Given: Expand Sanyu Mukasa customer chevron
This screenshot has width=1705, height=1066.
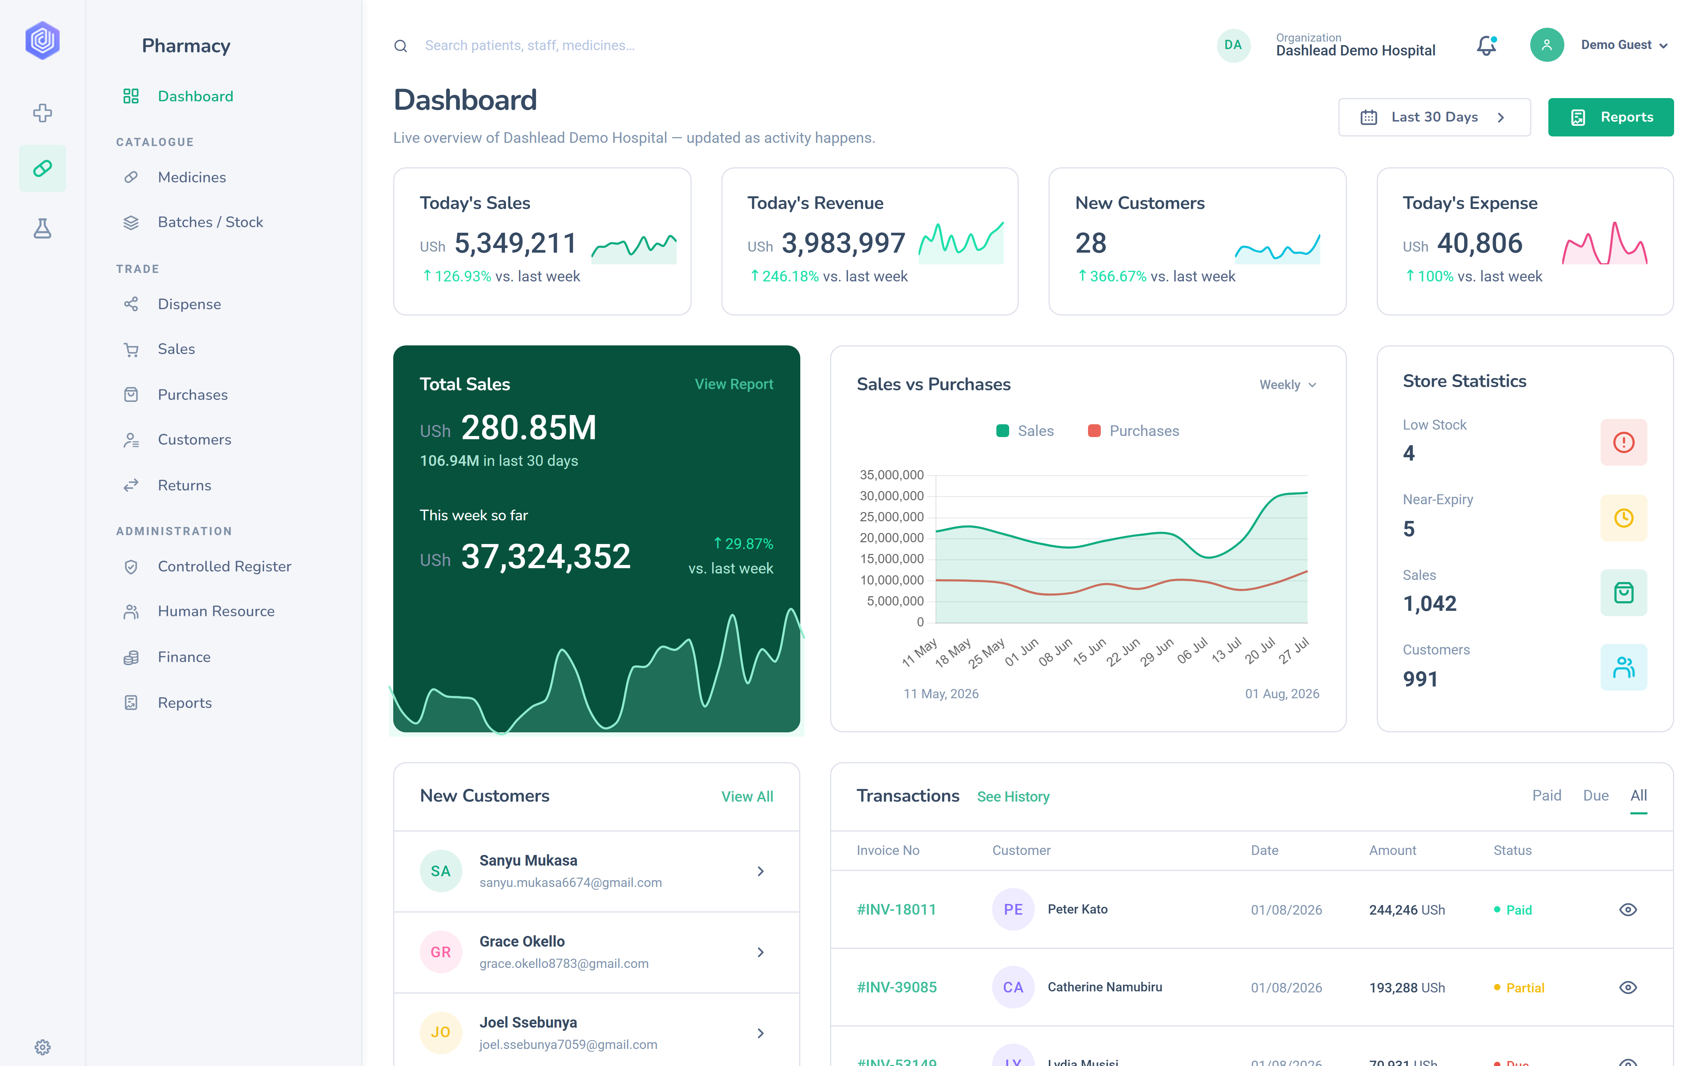Looking at the screenshot, I should pyautogui.click(x=760, y=871).
